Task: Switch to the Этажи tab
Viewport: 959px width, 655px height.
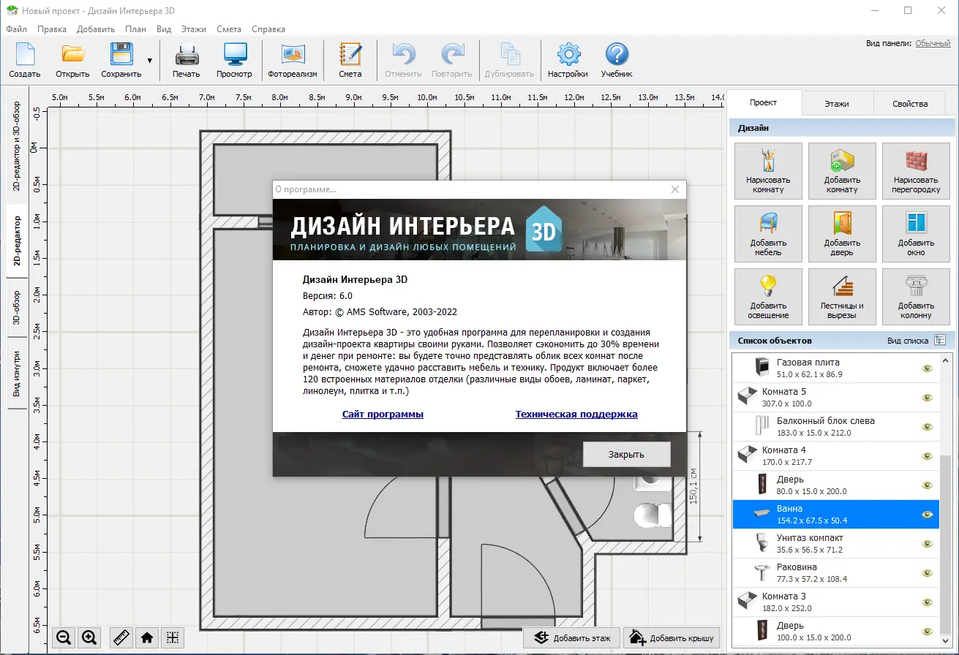Action: tap(835, 103)
